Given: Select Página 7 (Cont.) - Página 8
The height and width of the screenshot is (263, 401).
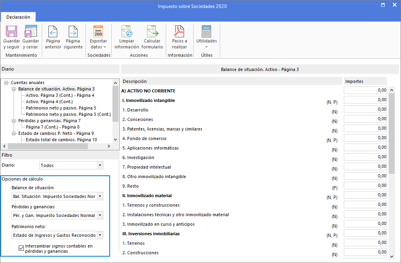Looking at the screenshot, I should pyautogui.click(x=53, y=127).
